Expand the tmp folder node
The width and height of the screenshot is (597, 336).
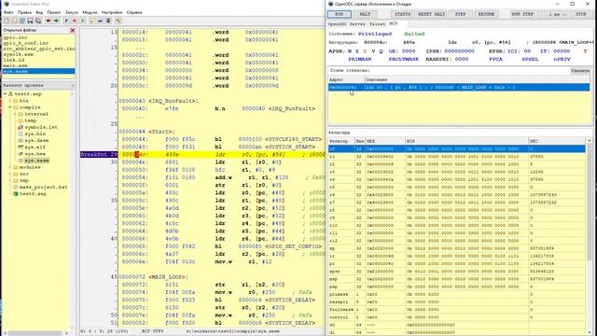(x=10, y=180)
